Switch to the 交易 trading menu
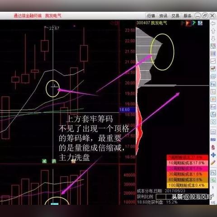 click(x=175, y=16)
